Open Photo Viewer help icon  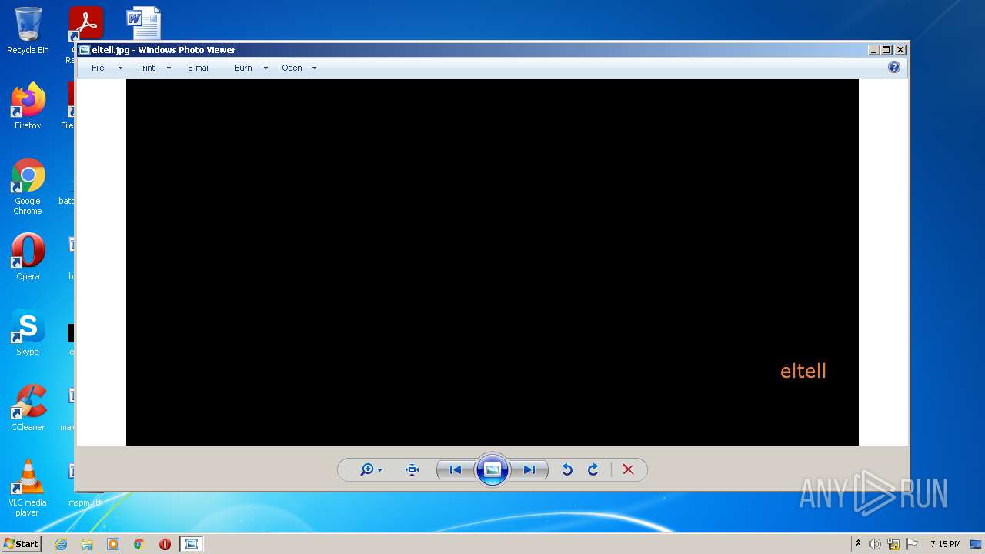pos(894,67)
